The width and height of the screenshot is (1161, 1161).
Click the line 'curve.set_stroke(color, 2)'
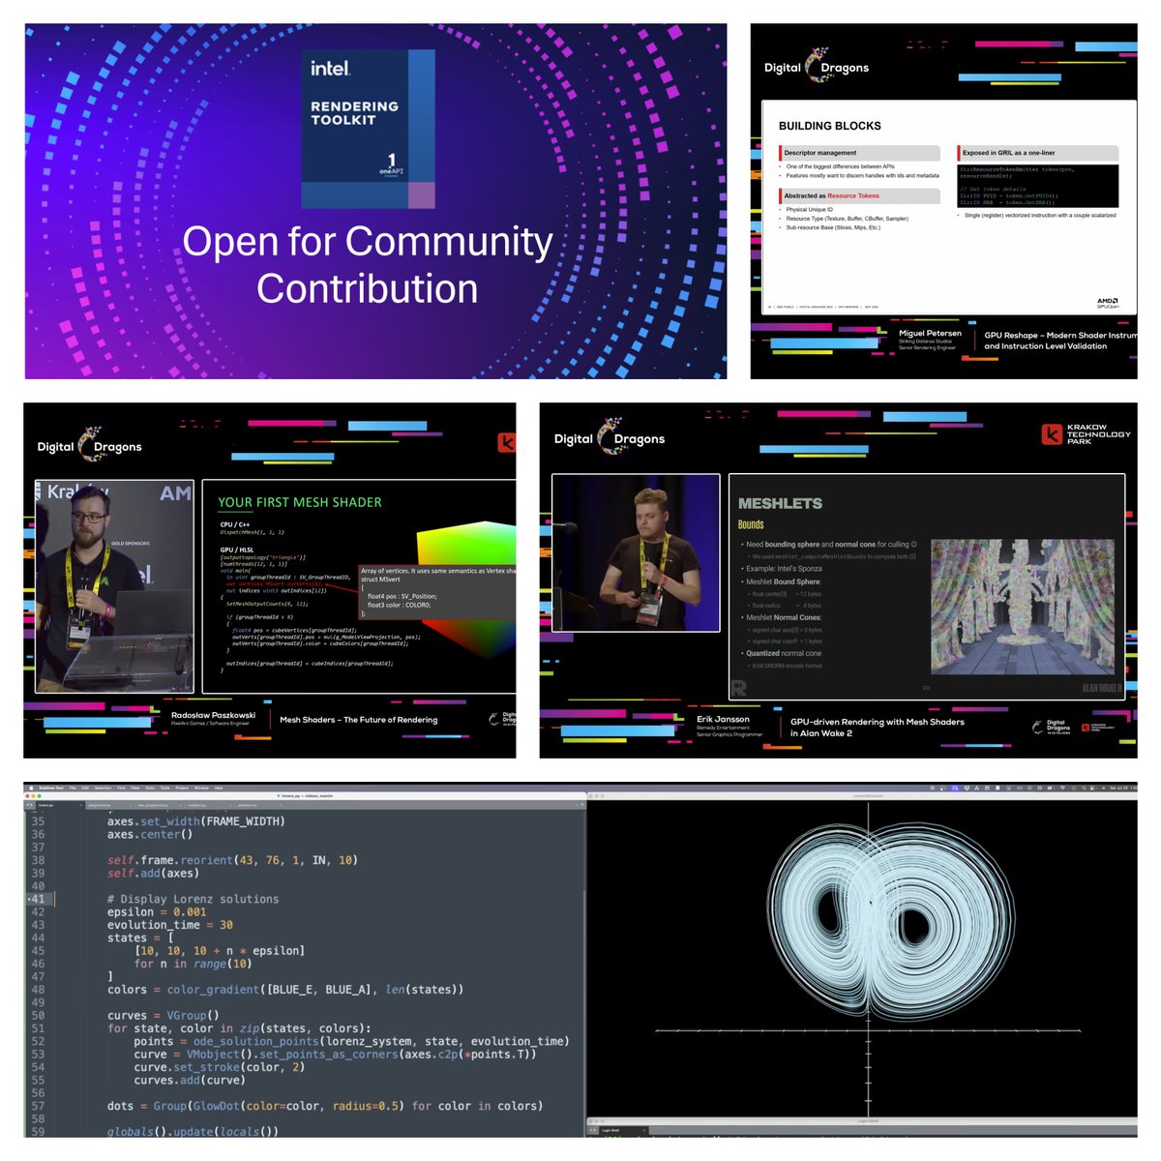click(219, 1067)
